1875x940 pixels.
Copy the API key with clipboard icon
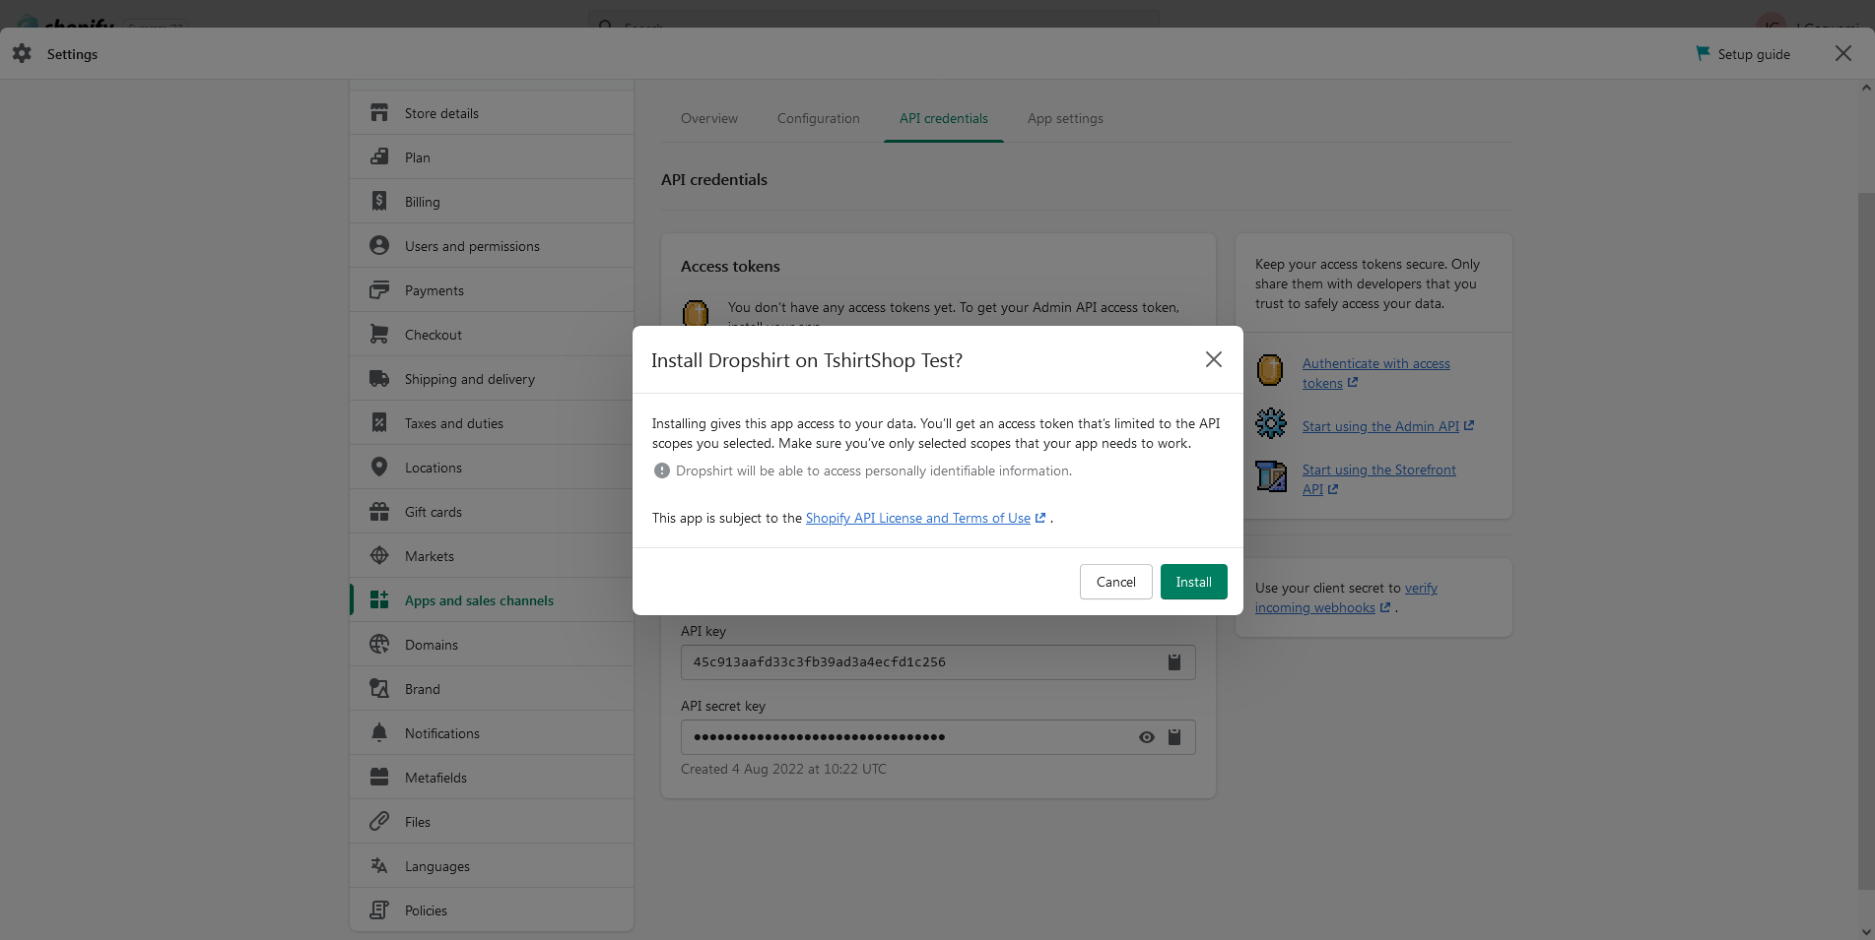pyautogui.click(x=1174, y=662)
